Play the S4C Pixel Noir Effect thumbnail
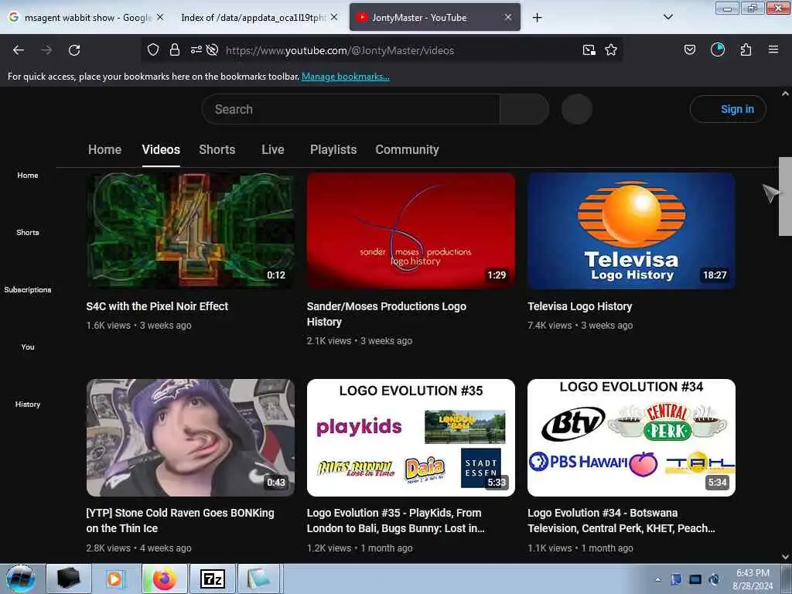 (190, 230)
